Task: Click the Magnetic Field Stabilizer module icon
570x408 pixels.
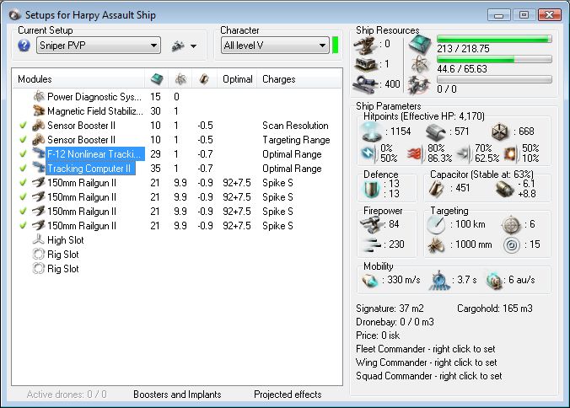Action: tap(39, 110)
